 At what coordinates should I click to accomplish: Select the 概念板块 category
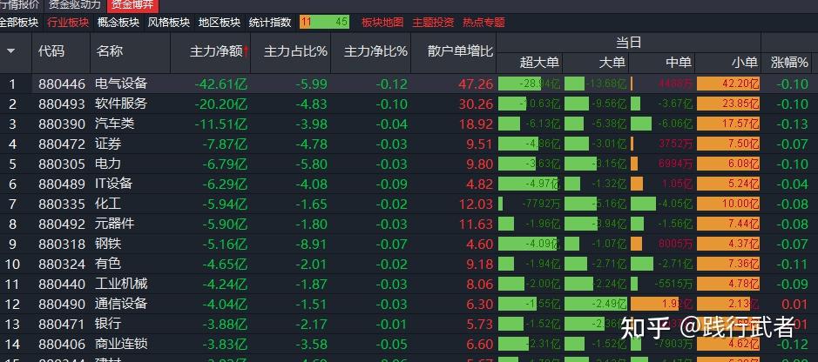point(118,23)
